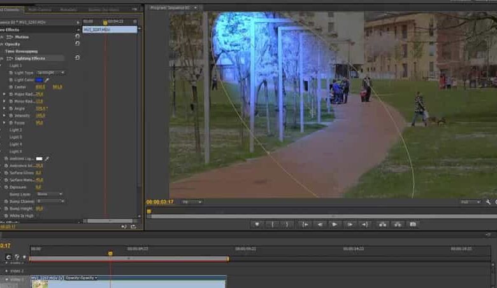Click the Add Marker button

(x=257, y=224)
